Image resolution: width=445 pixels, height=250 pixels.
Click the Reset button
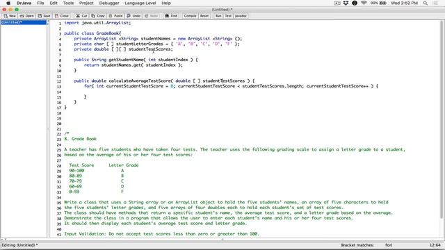[x=204, y=16]
